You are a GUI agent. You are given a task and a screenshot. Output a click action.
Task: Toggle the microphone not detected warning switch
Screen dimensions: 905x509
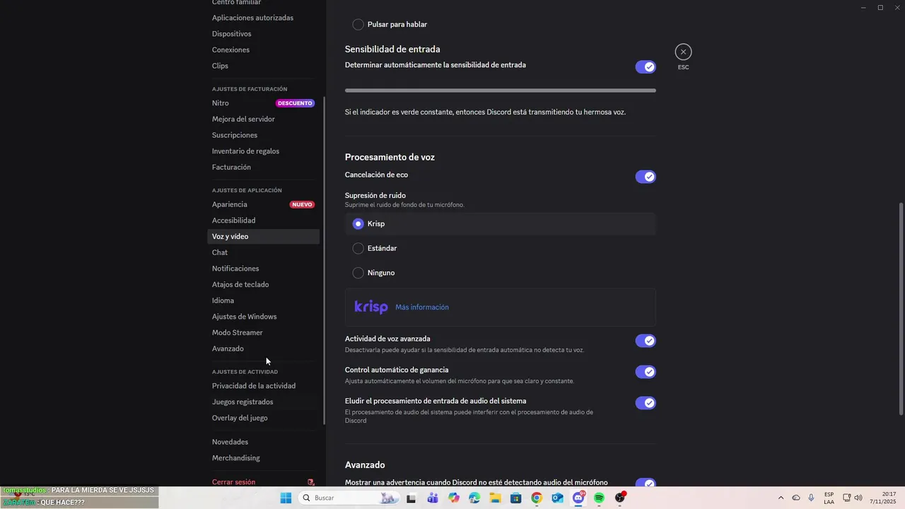coord(646,484)
